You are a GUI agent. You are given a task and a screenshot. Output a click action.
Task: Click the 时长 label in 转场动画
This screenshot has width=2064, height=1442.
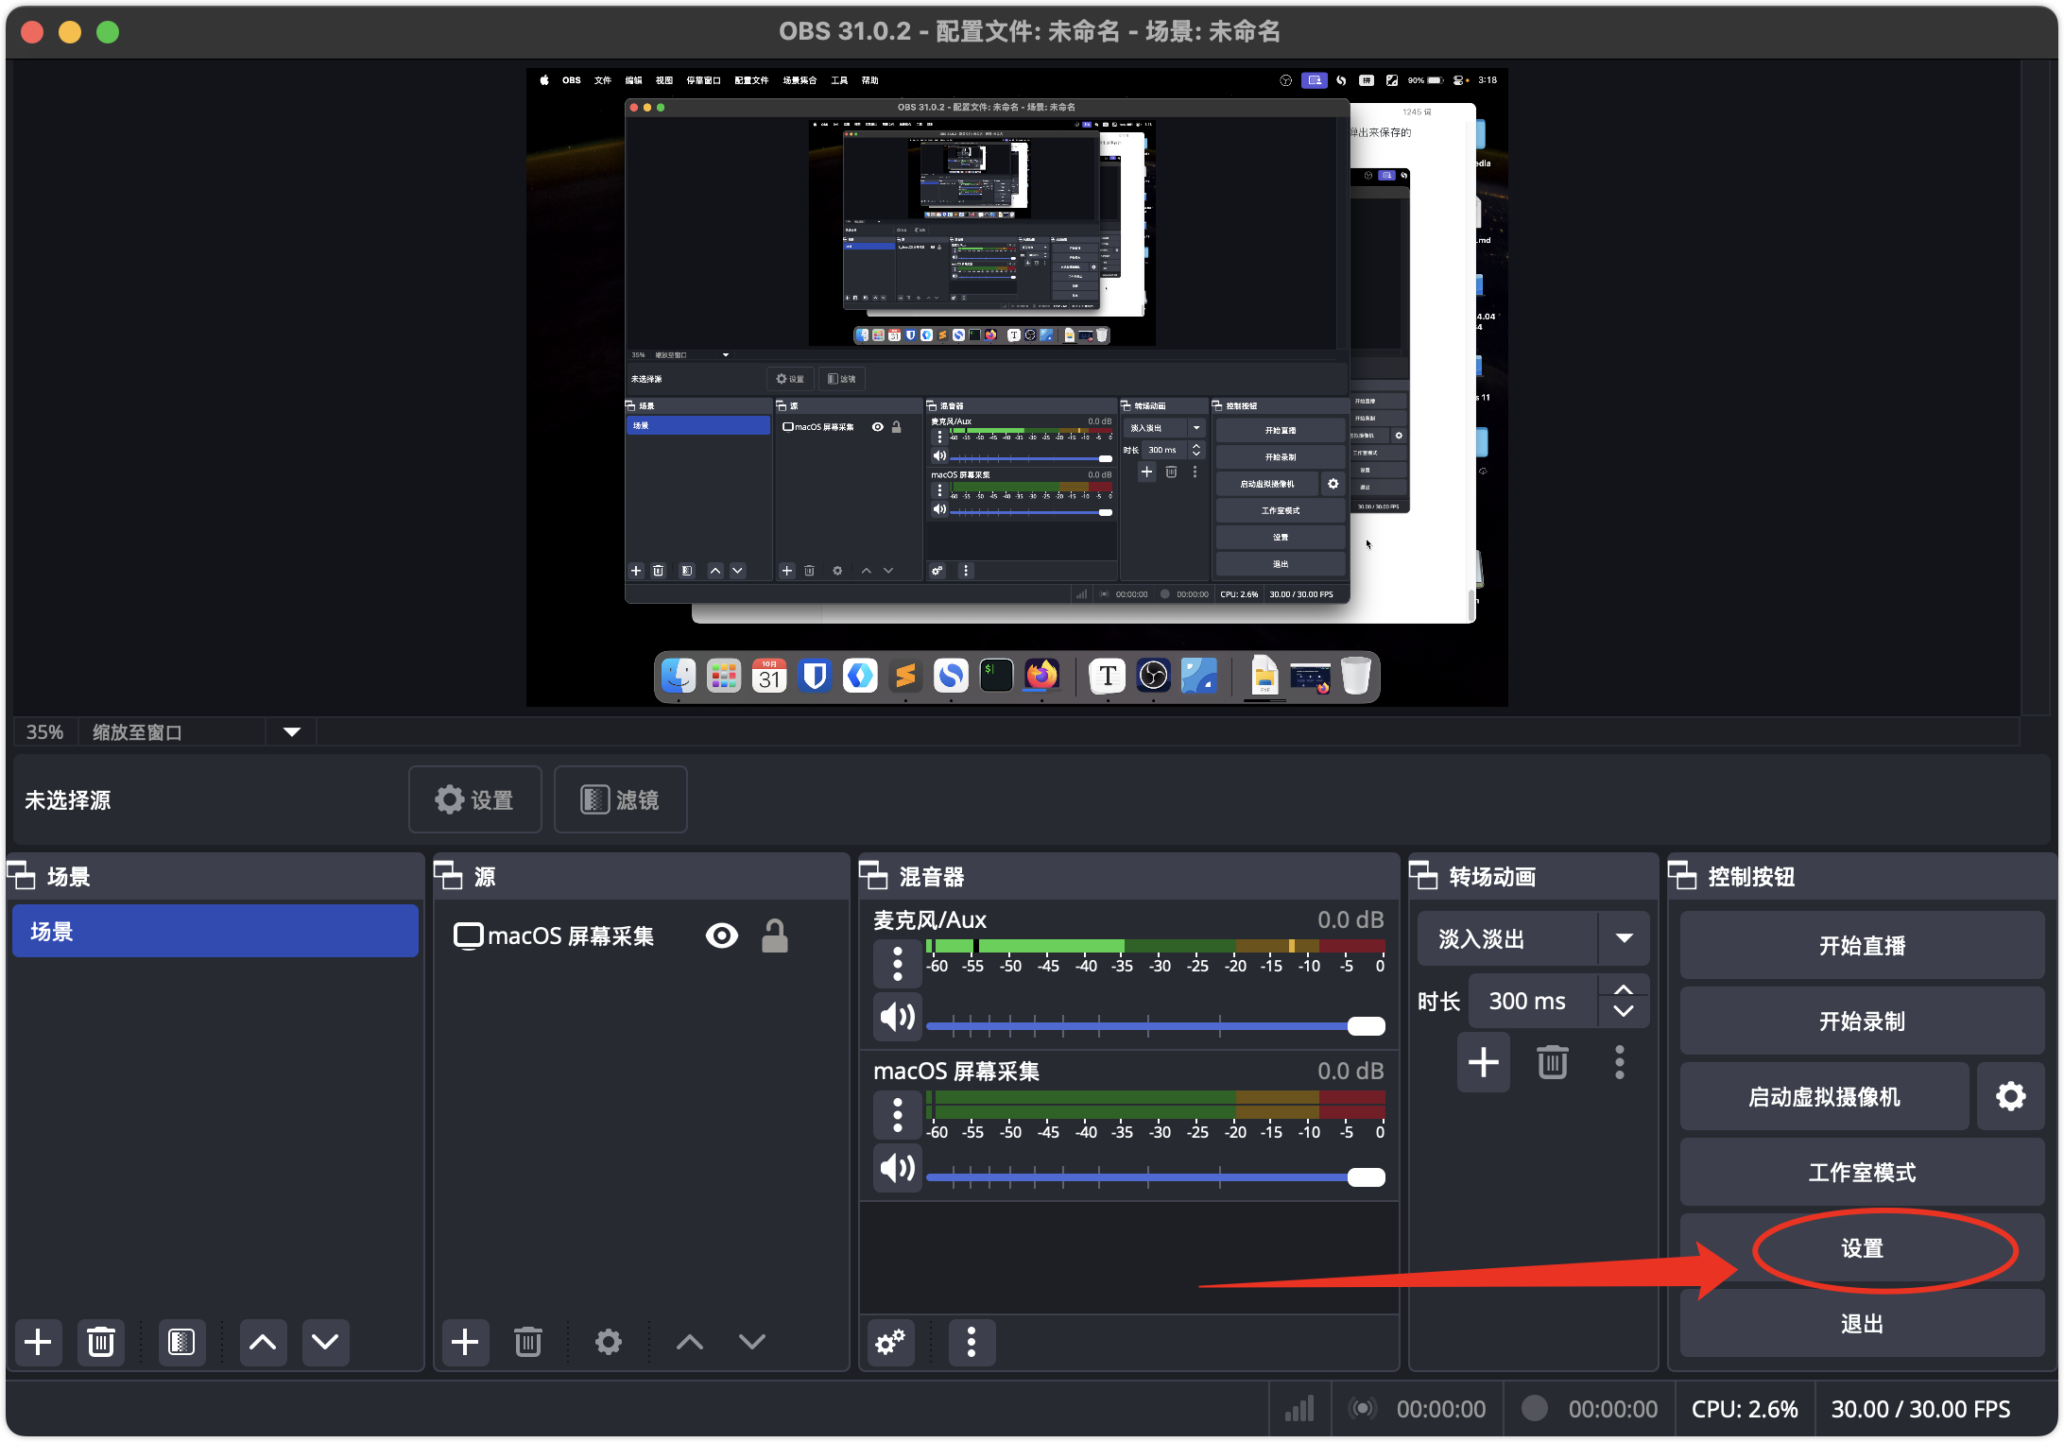pos(1438,1002)
